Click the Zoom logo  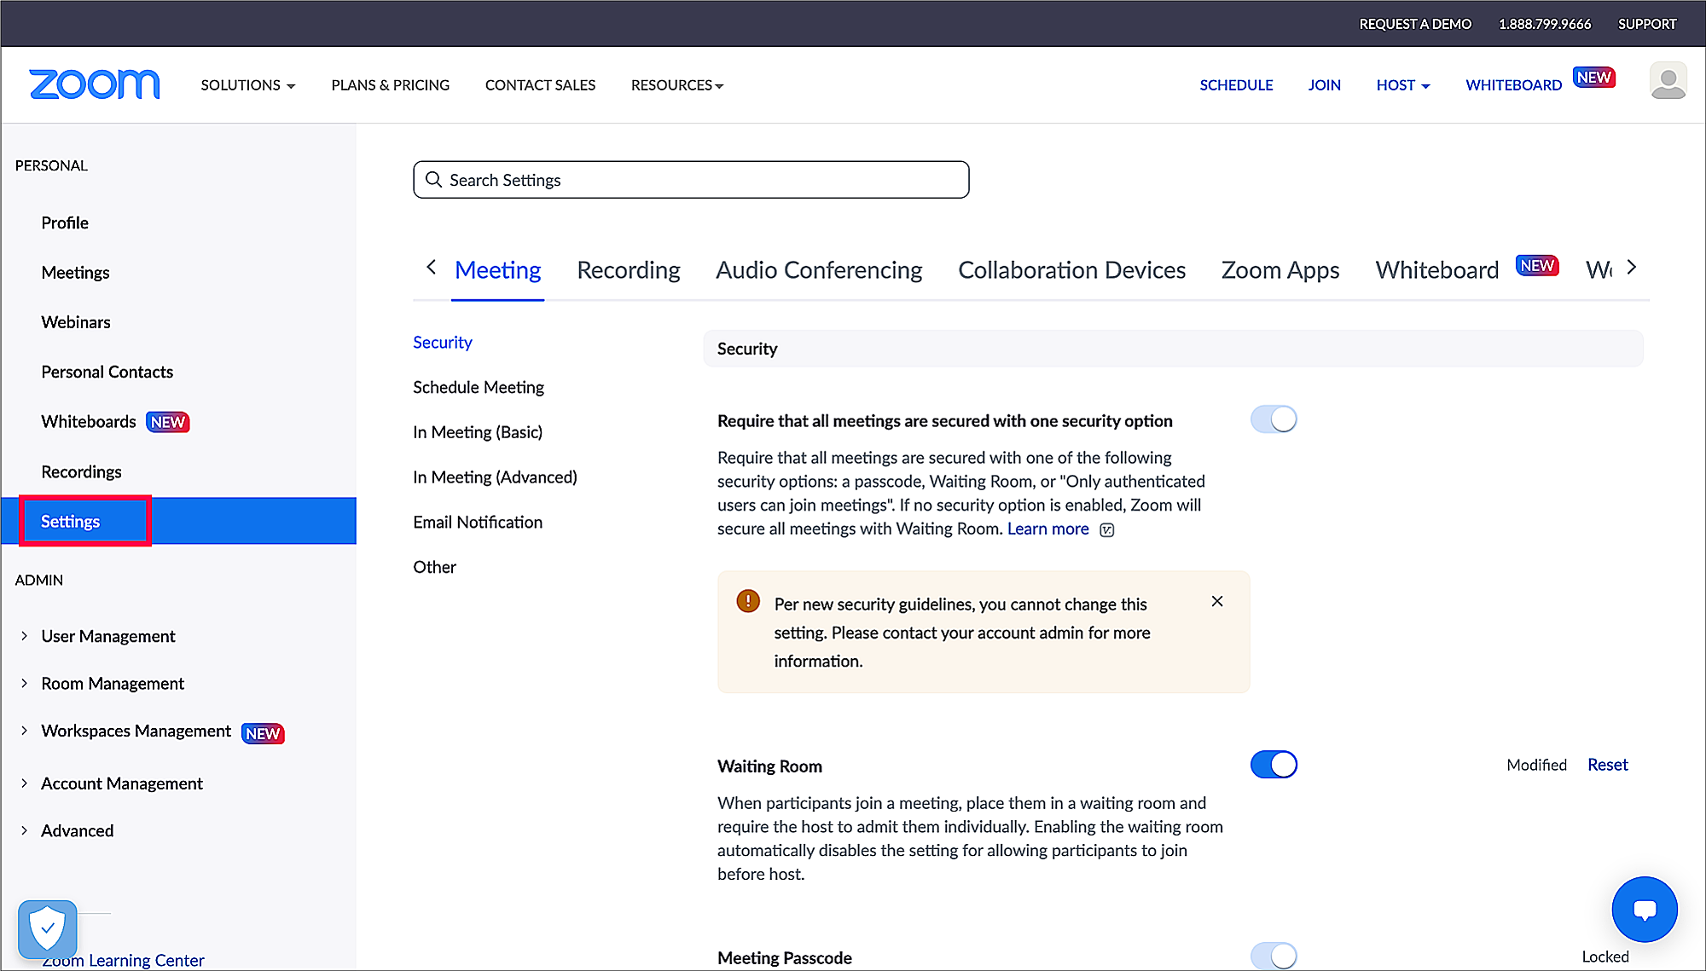tap(95, 84)
